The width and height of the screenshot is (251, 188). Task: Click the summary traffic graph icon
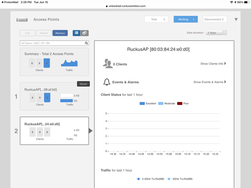(69, 63)
